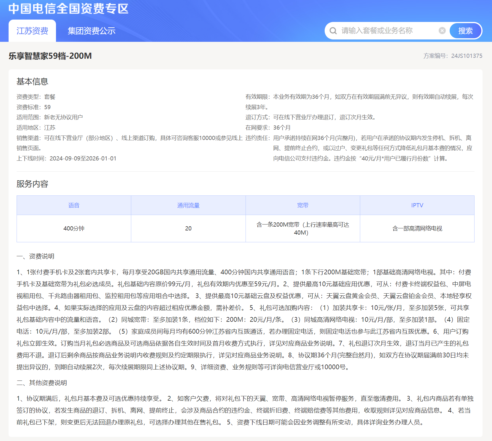Click the 资费说明 section heading
This screenshot has width=492, height=441.
click(36, 256)
